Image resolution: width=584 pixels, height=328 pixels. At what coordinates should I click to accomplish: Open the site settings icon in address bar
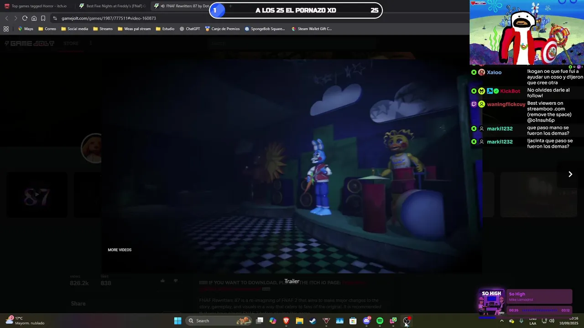(x=55, y=18)
